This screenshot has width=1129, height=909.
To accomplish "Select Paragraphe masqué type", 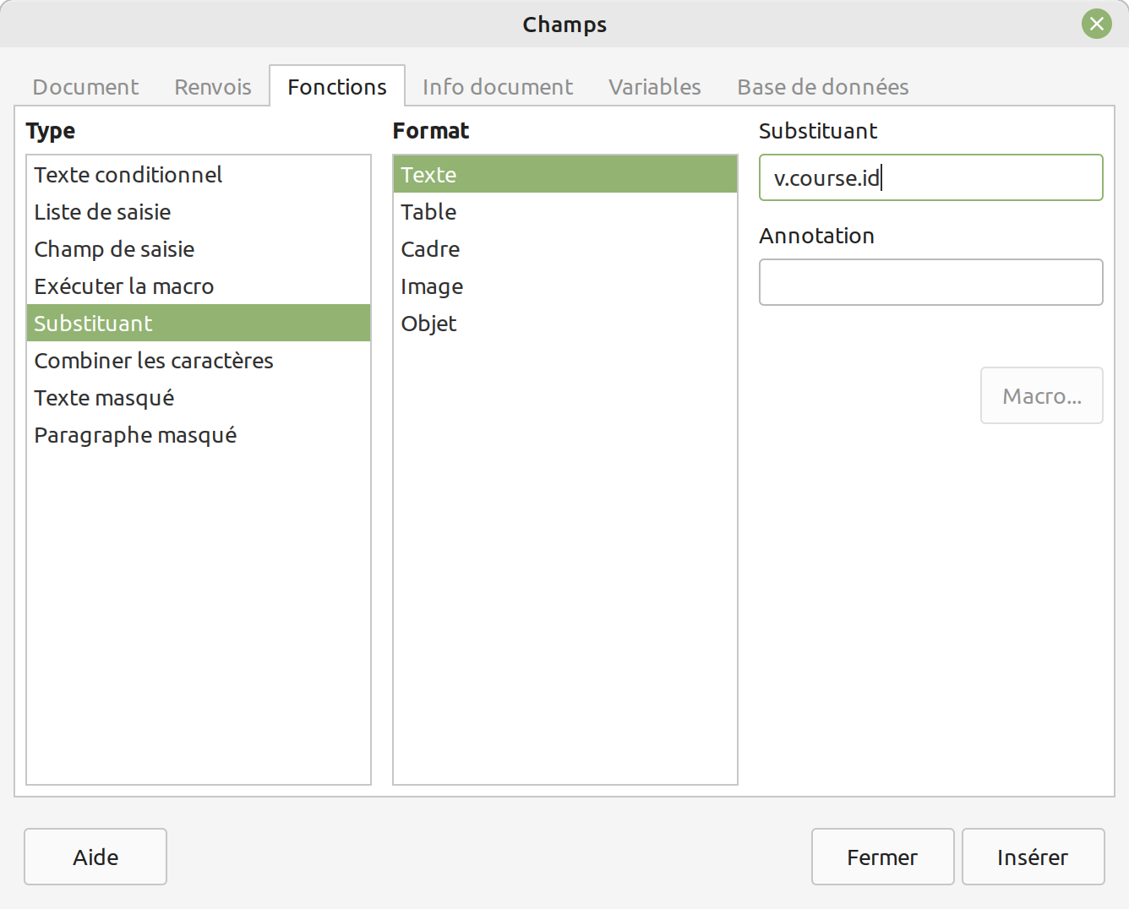I will click(135, 435).
